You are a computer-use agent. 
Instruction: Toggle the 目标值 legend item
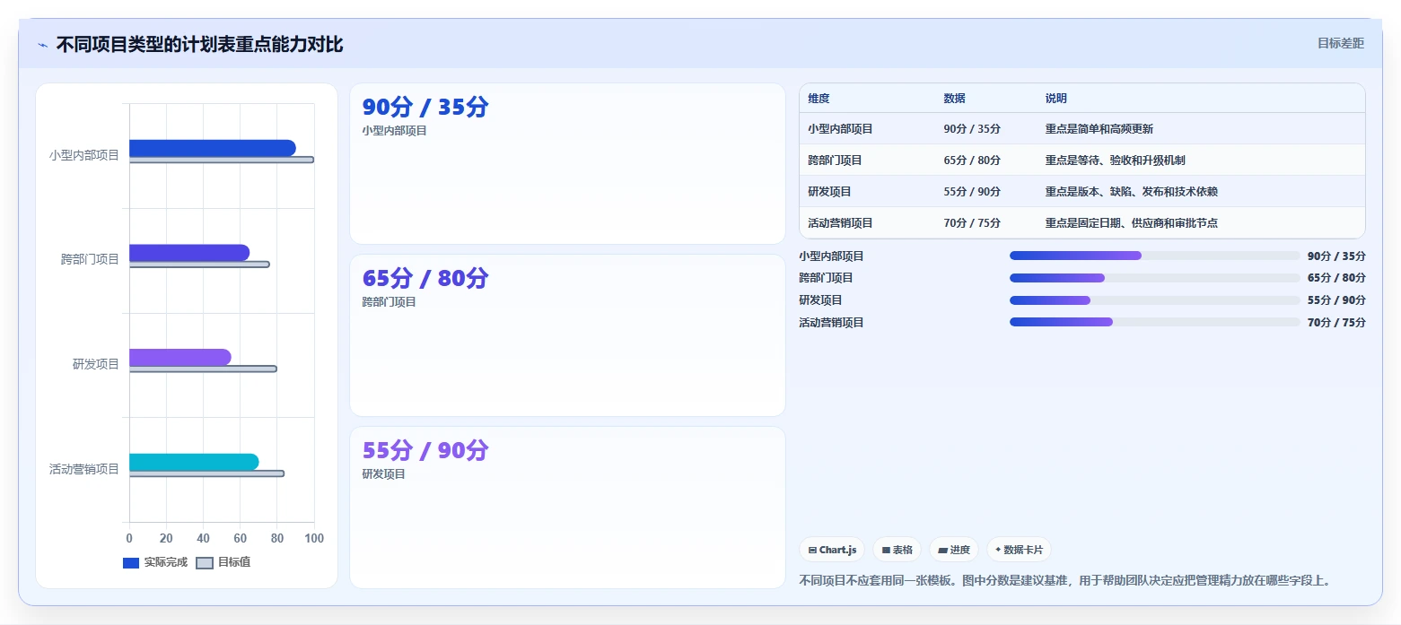(x=223, y=562)
